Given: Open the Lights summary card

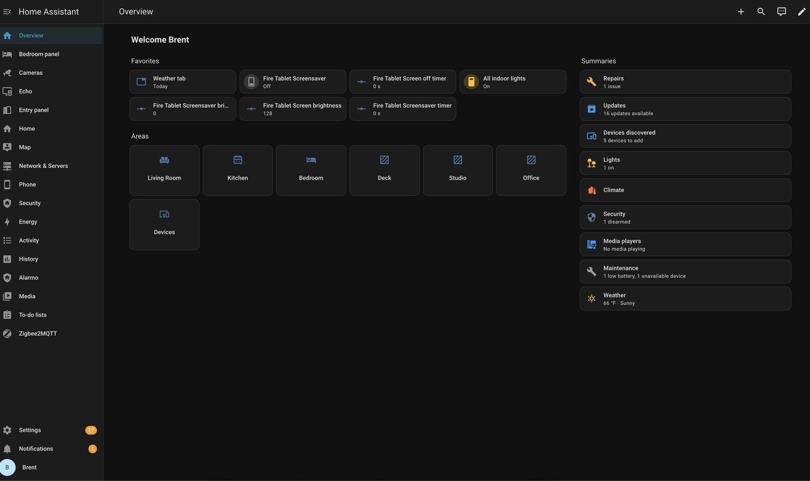Looking at the screenshot, I should [x=685, y=163].
